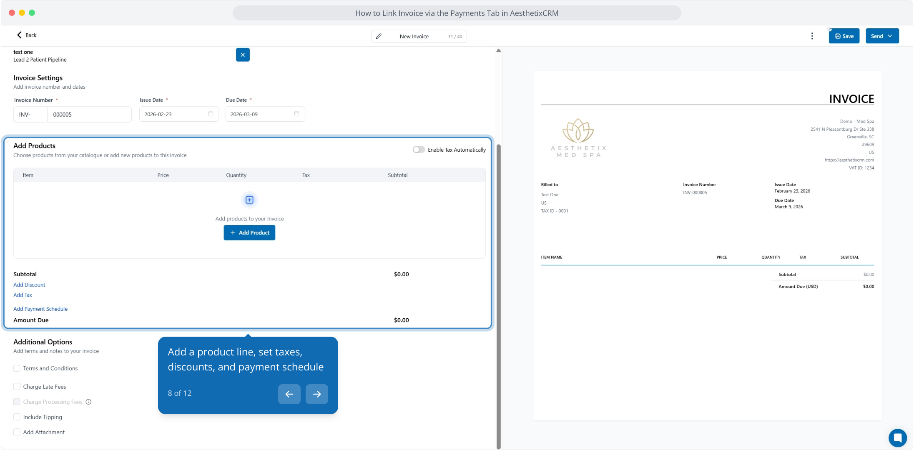The width and height of the screenshot is (914, 450).
Task: Expand the Send button dropdown
Action: (890, 36)
